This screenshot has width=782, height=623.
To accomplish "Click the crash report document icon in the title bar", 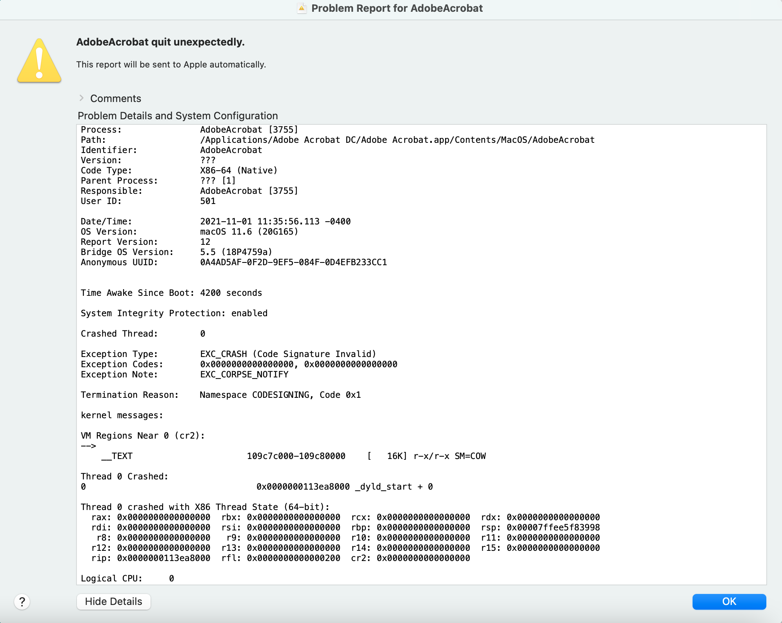I will point(301,8).
